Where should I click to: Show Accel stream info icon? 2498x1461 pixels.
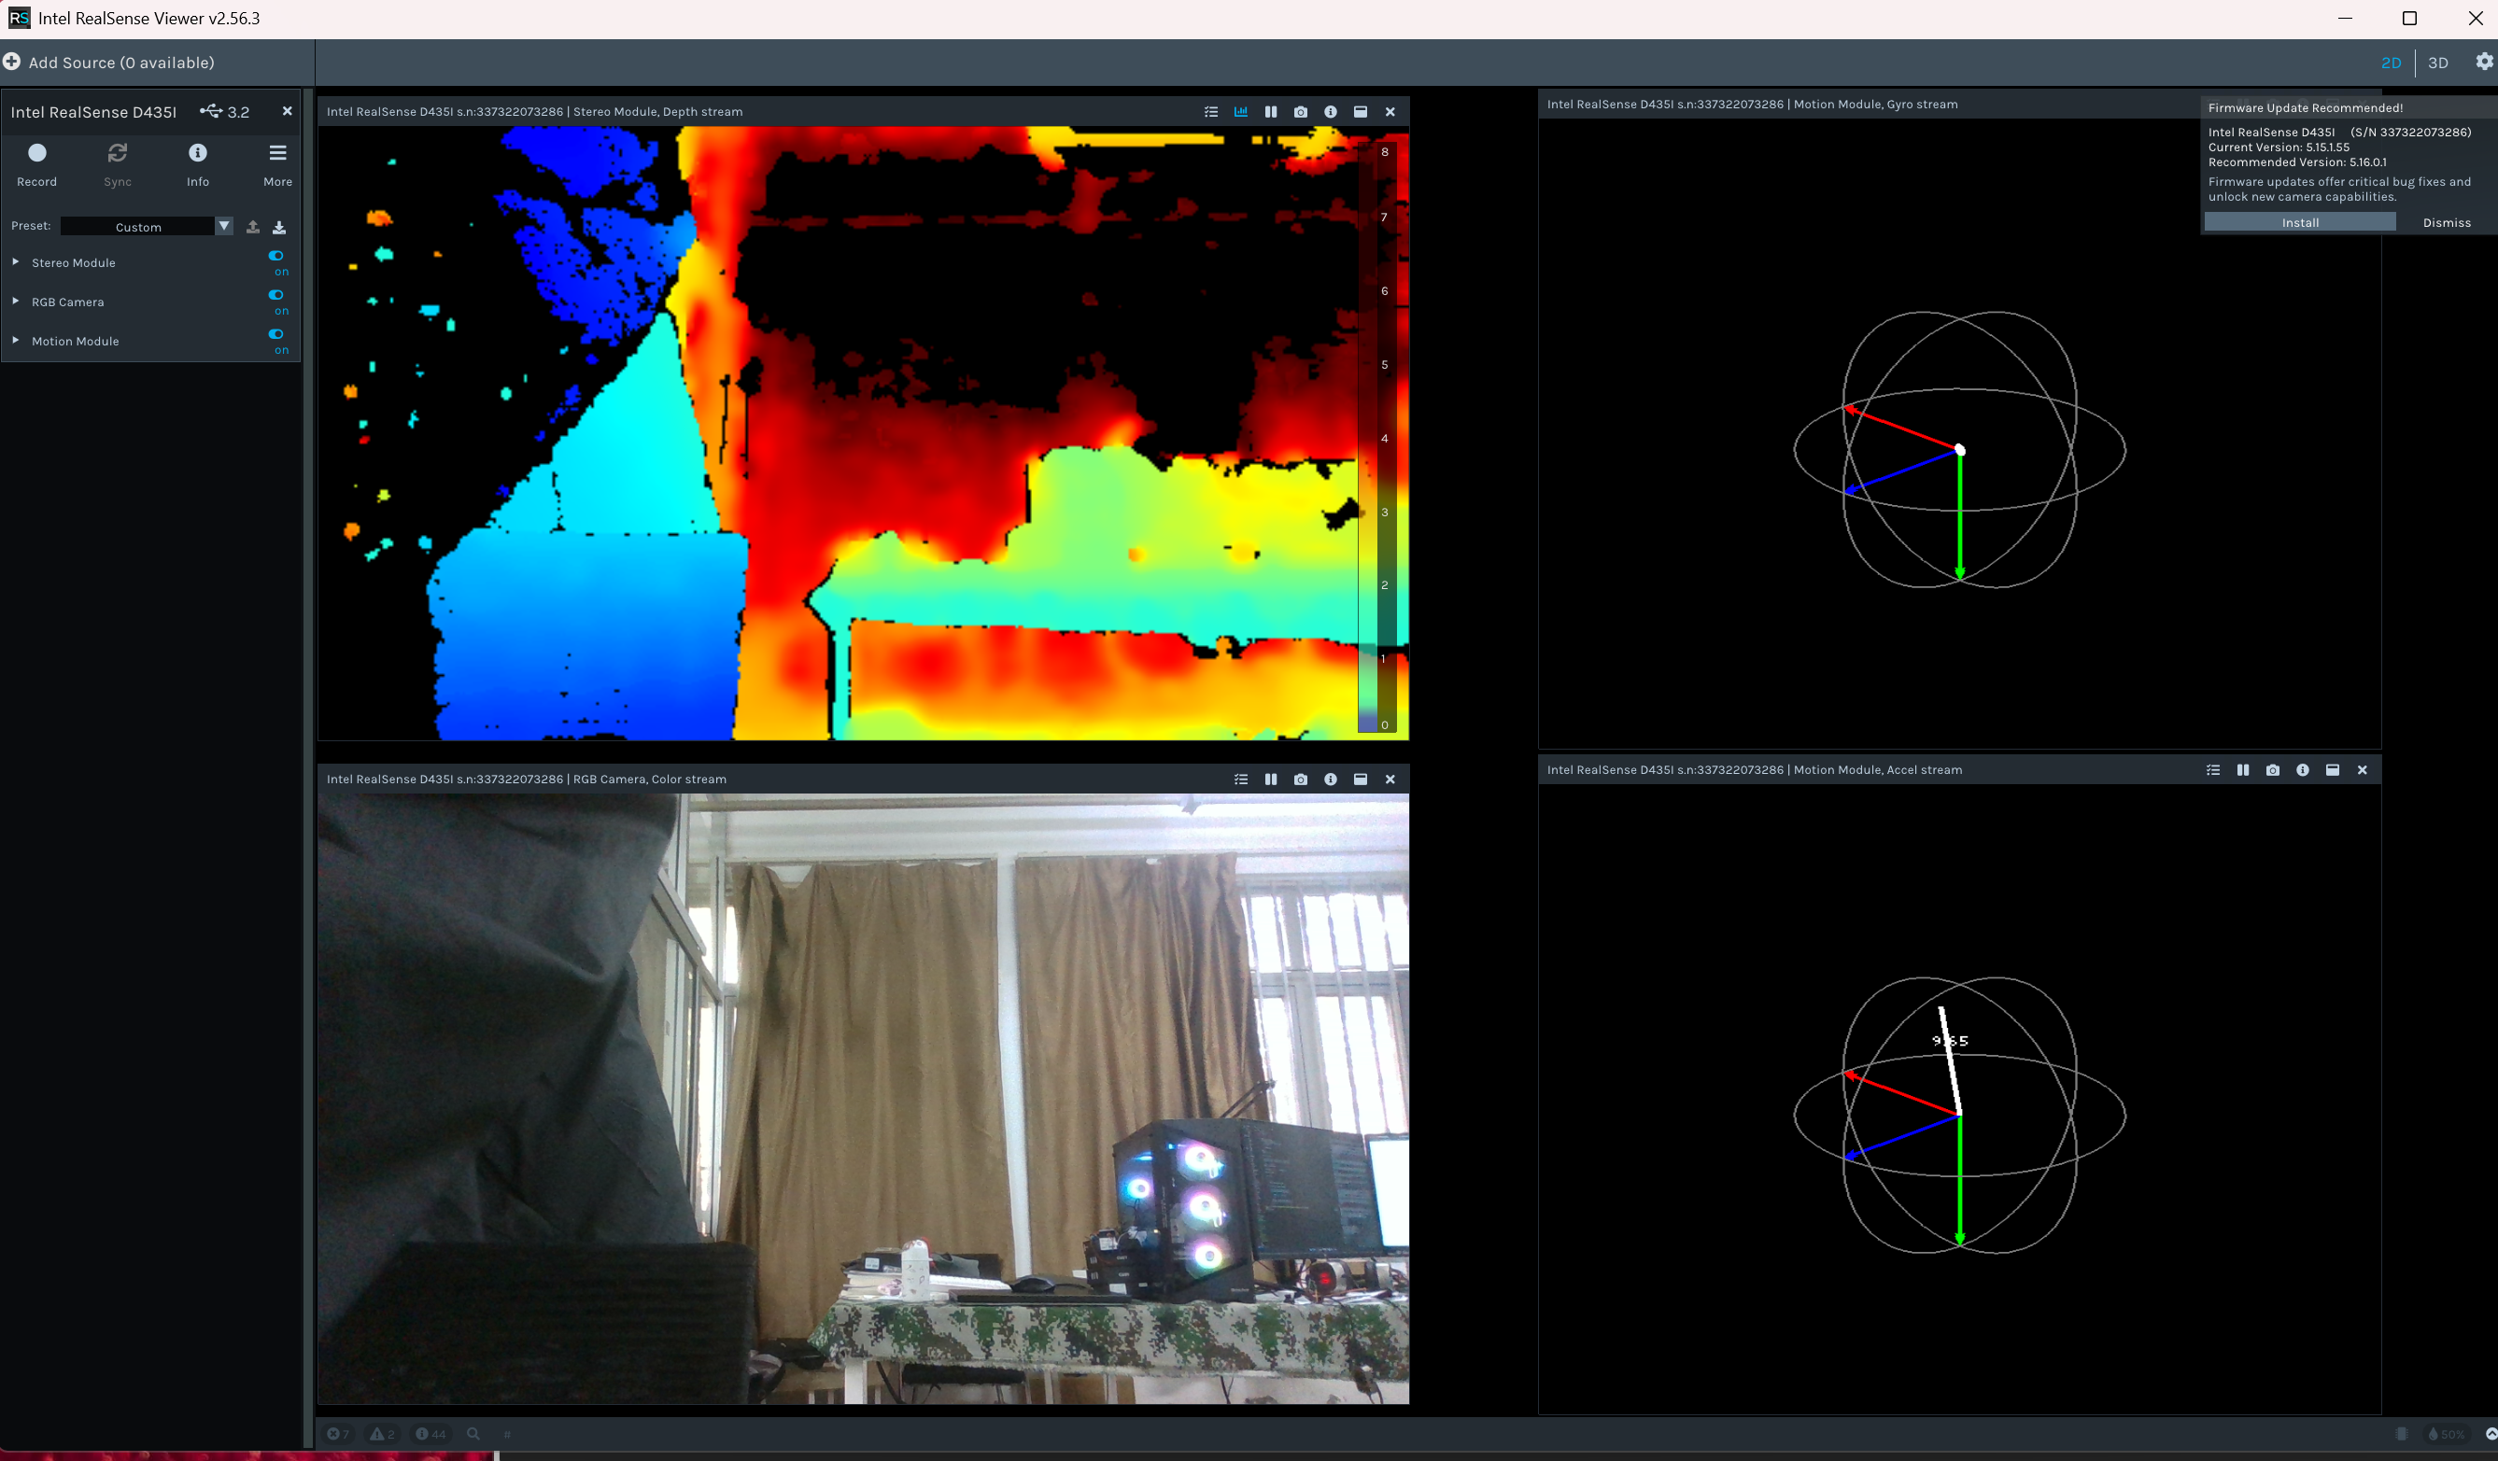pos(2303,770)
